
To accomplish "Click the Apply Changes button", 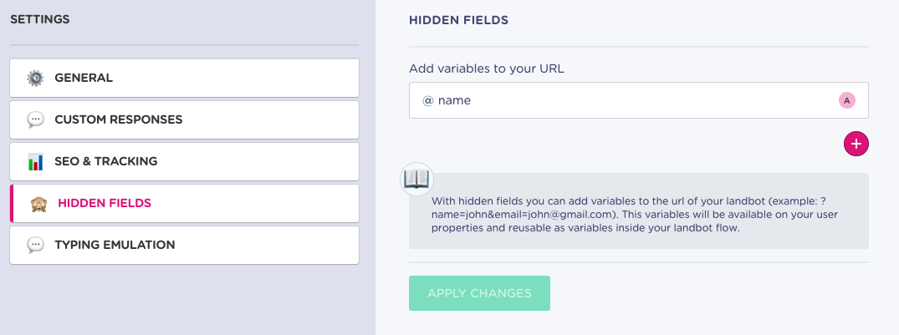I will click(x=479, y=293).
